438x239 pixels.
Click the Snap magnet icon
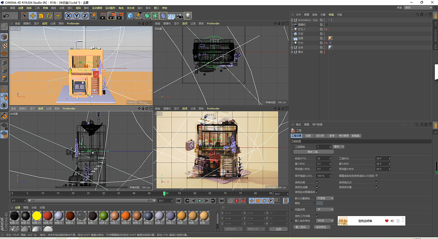[x=4, y=116]
